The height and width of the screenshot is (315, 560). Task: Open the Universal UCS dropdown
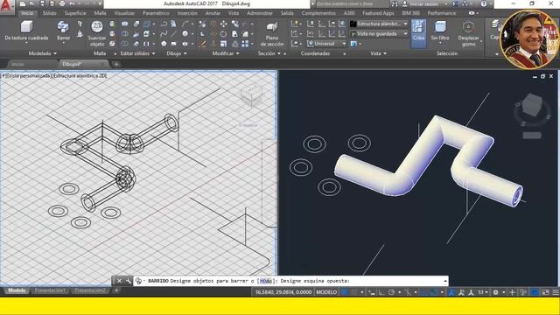[x=326, y=44]
